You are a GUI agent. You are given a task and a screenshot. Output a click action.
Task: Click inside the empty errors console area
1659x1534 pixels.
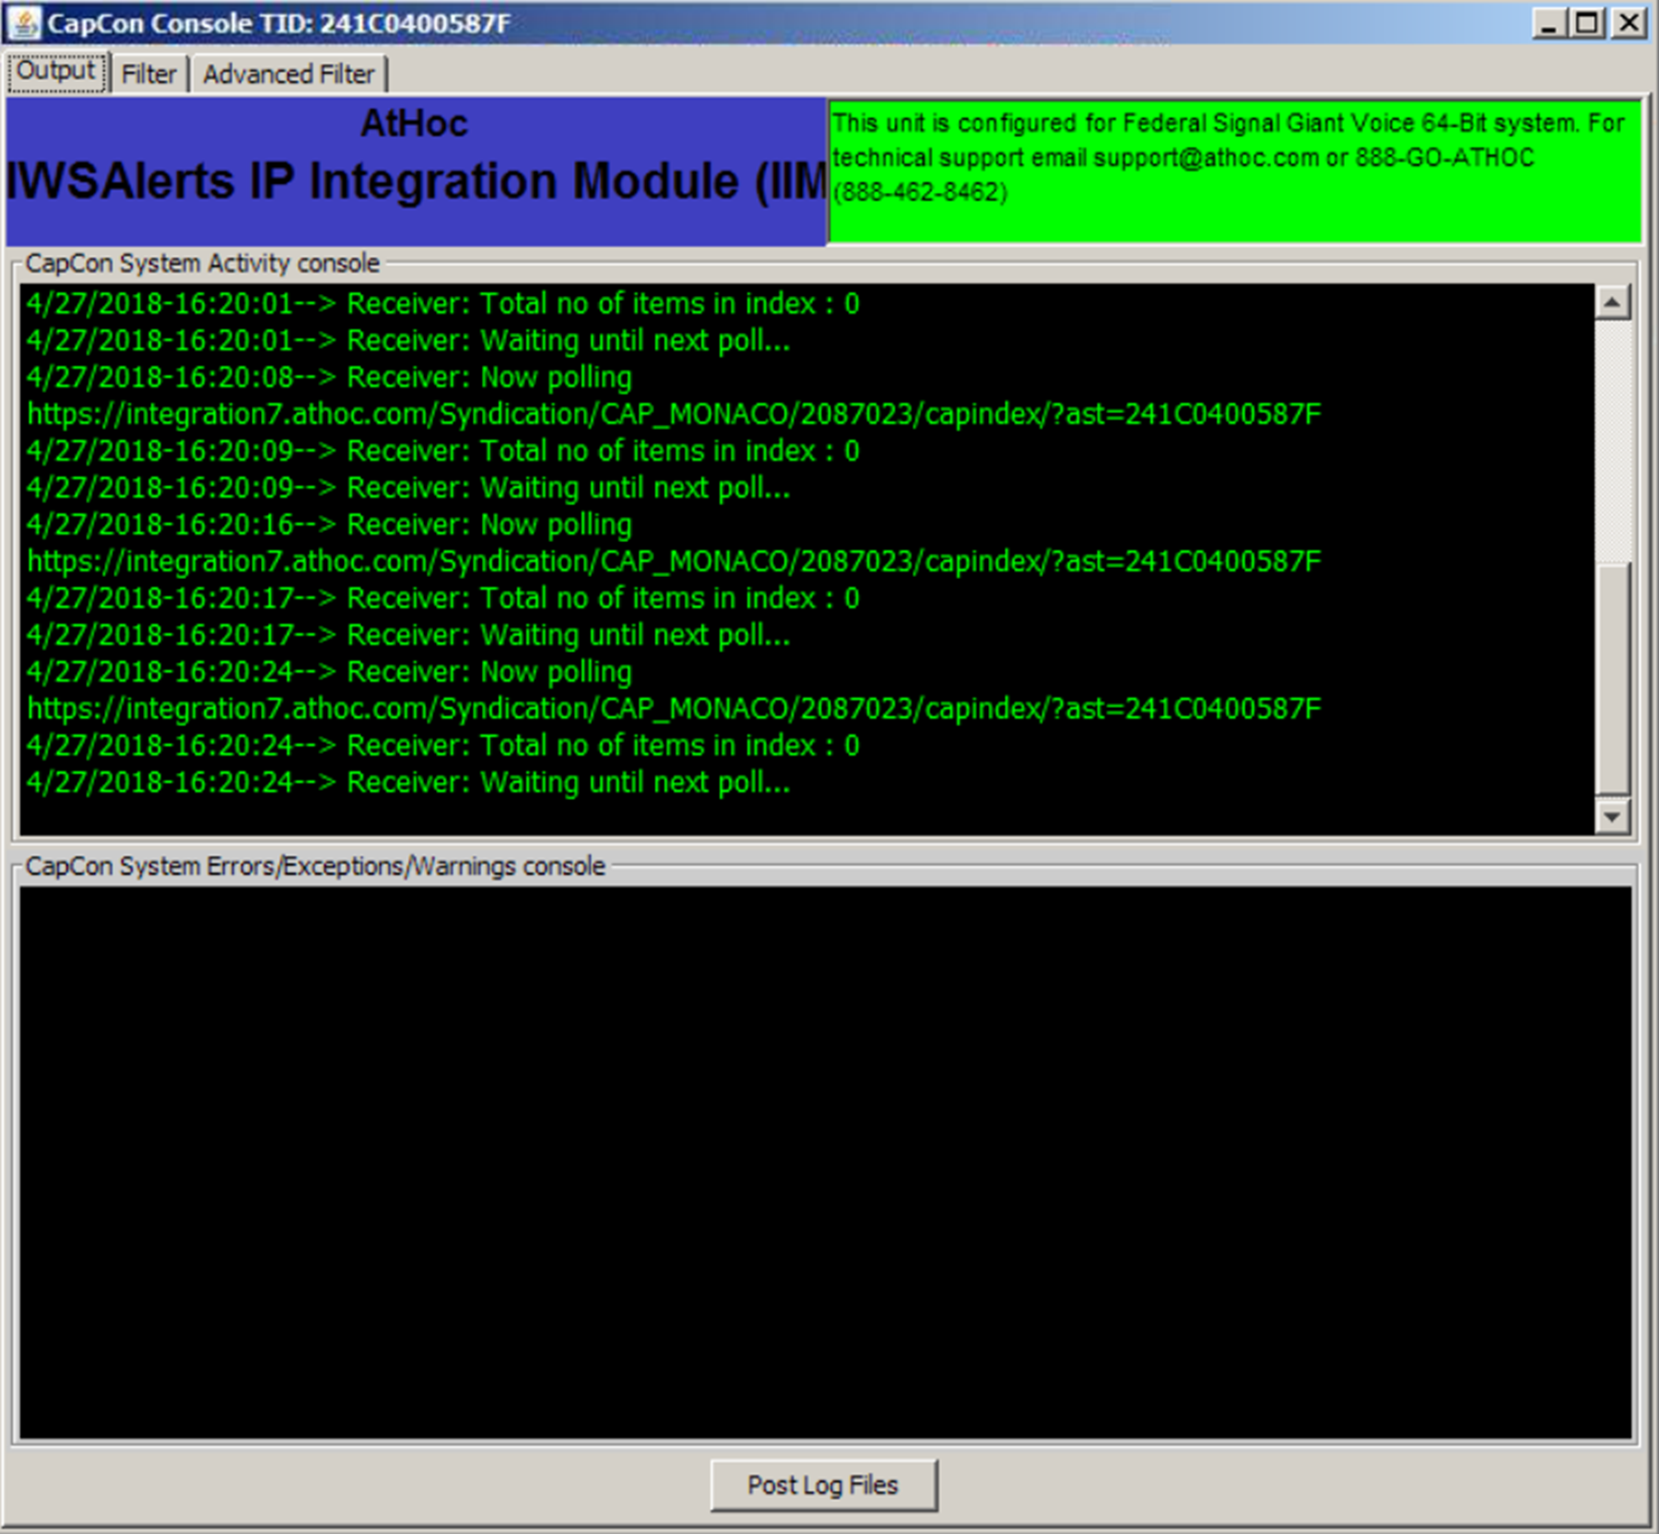[x=826, y=1162]
